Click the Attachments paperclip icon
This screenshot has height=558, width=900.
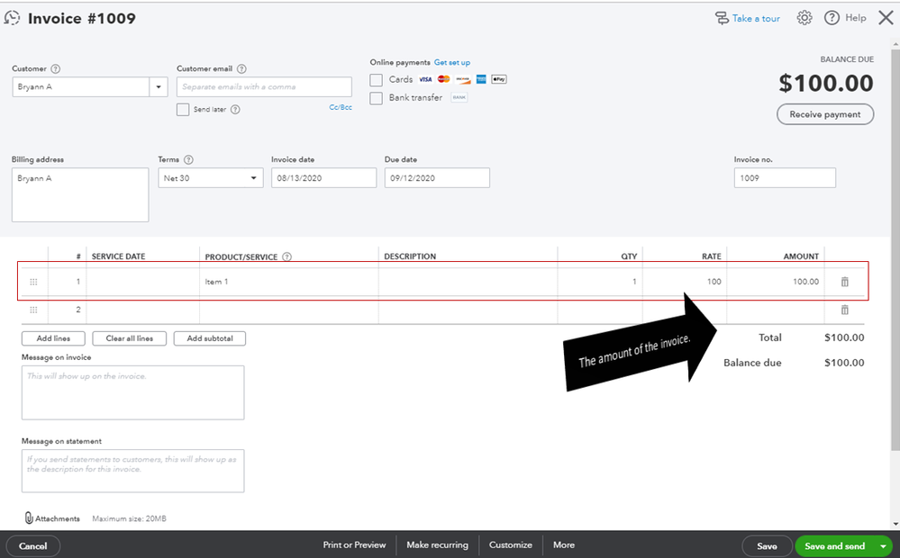pos(29,517)
